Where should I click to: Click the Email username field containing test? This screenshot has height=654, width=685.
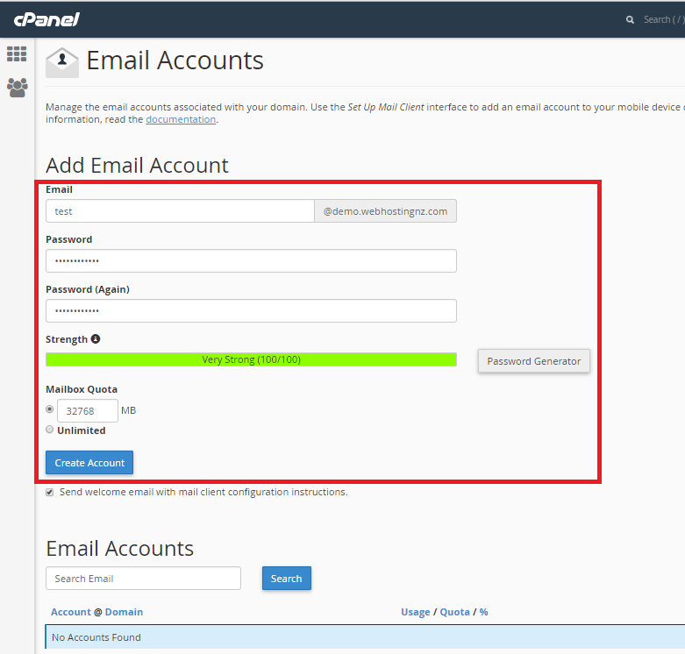(x=180, y=211)
